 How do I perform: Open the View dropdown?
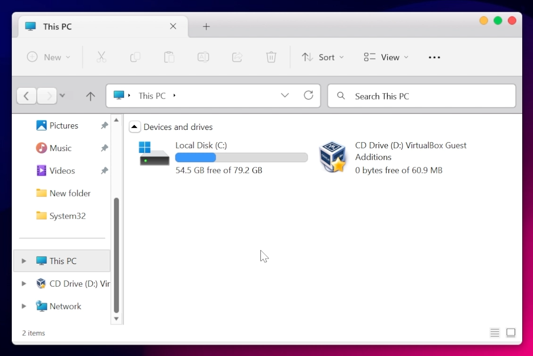pos(385,57)
